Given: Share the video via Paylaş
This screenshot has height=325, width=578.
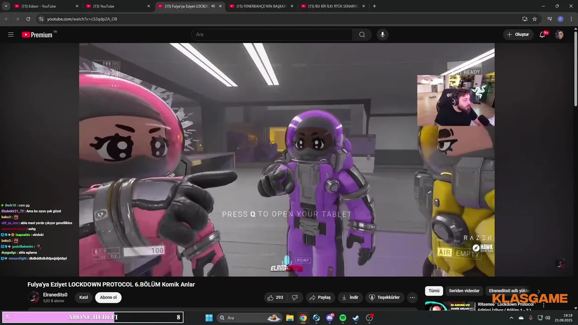Looking at the screenshot, I should point(320,297).
